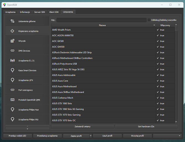Open the Klient SDK tab
The width and height of the screenshot is (185, 142).
(x=54, y=12)
